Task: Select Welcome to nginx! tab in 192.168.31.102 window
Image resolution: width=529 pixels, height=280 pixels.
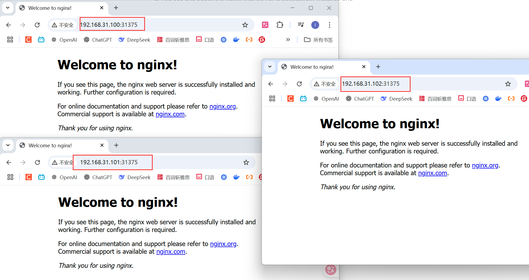Action: point(324,67)
